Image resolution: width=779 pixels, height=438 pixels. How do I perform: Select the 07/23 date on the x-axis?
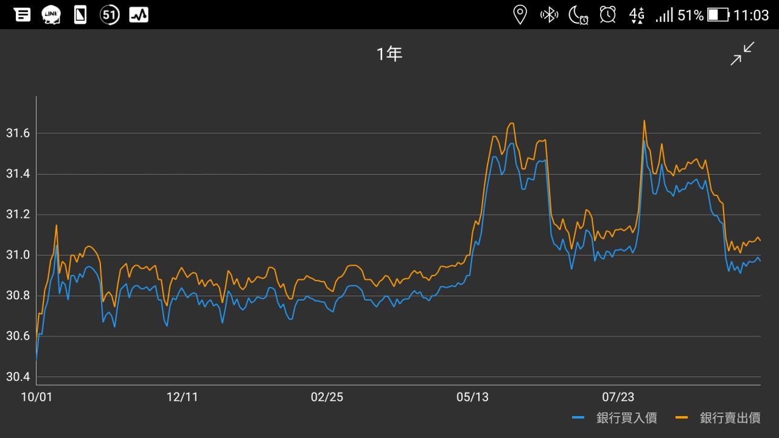[x=618, y=397]
